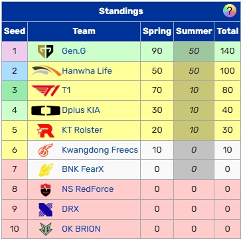Open the OK BRION team link
Viewport: 243px width, 241px height.
coord(81,229)
